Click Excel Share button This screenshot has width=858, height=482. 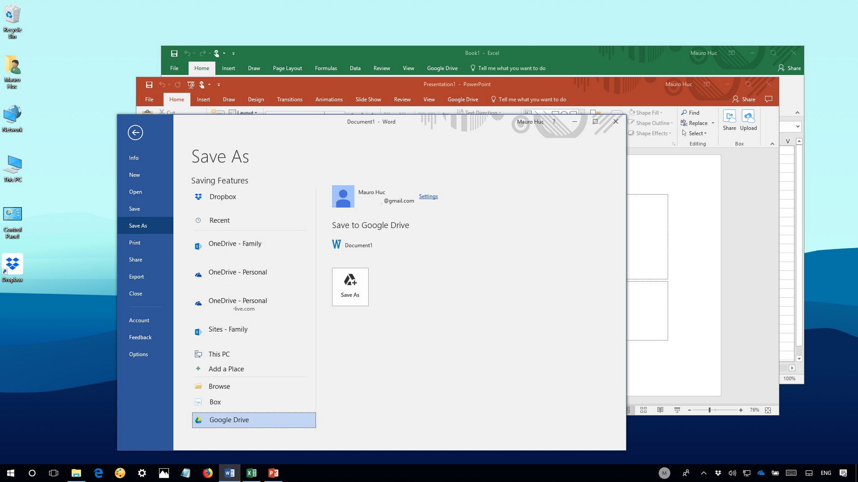point(789,68)
